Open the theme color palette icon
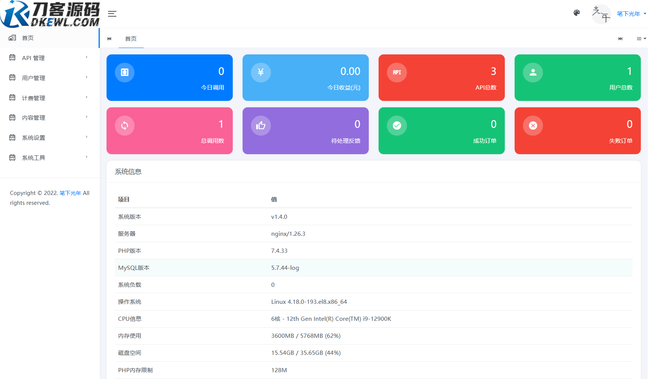The width and height of the screenshot is (648, 379). pos(577,12)
